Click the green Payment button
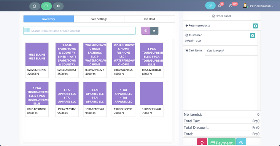Screen dimensions: 280x146 (x=222, y=142)
